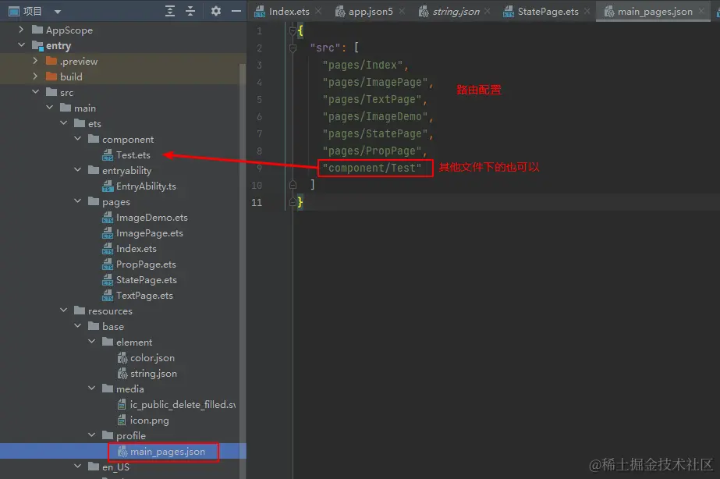Open the project view dropdown arrow
The image size is (720, 479).
(x=58, y=12)
